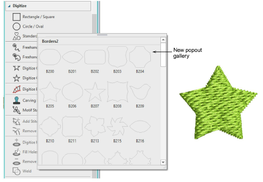Choose the B203 shield border shape

tap(117, 57)
